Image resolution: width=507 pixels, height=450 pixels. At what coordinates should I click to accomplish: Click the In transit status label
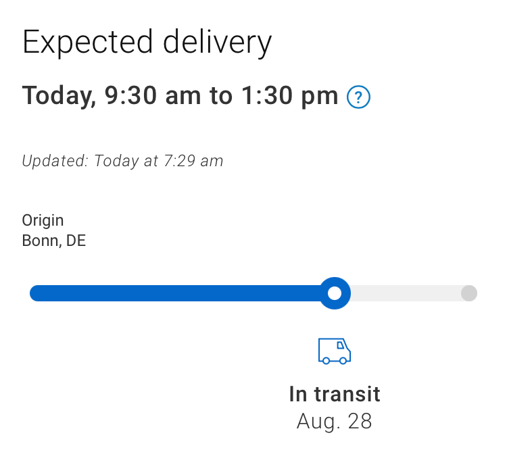pyautogui.click(x=335, y=394)
